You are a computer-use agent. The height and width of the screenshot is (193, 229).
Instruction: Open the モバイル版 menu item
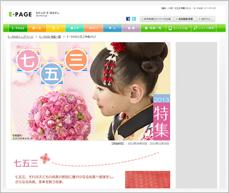click(178, 28)
